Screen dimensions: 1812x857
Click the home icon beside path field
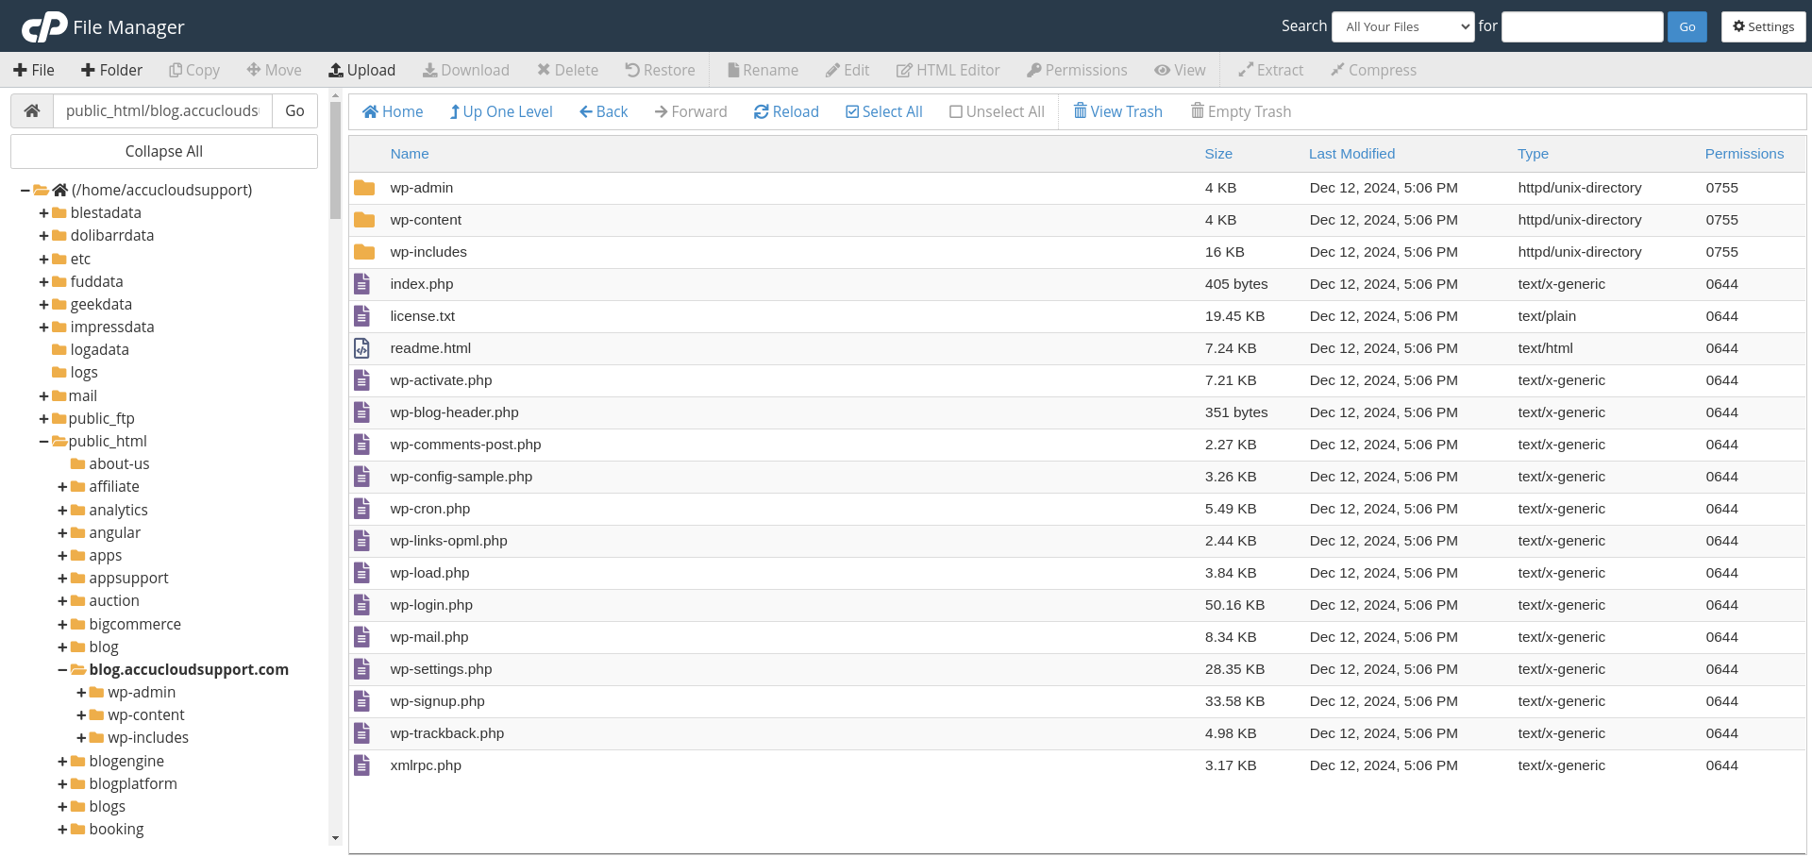[x=32, y=111]
